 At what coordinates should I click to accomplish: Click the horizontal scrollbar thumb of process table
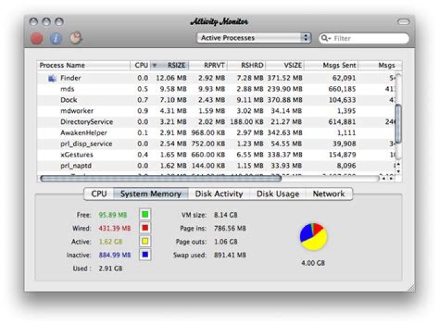(x=160, y=178)
